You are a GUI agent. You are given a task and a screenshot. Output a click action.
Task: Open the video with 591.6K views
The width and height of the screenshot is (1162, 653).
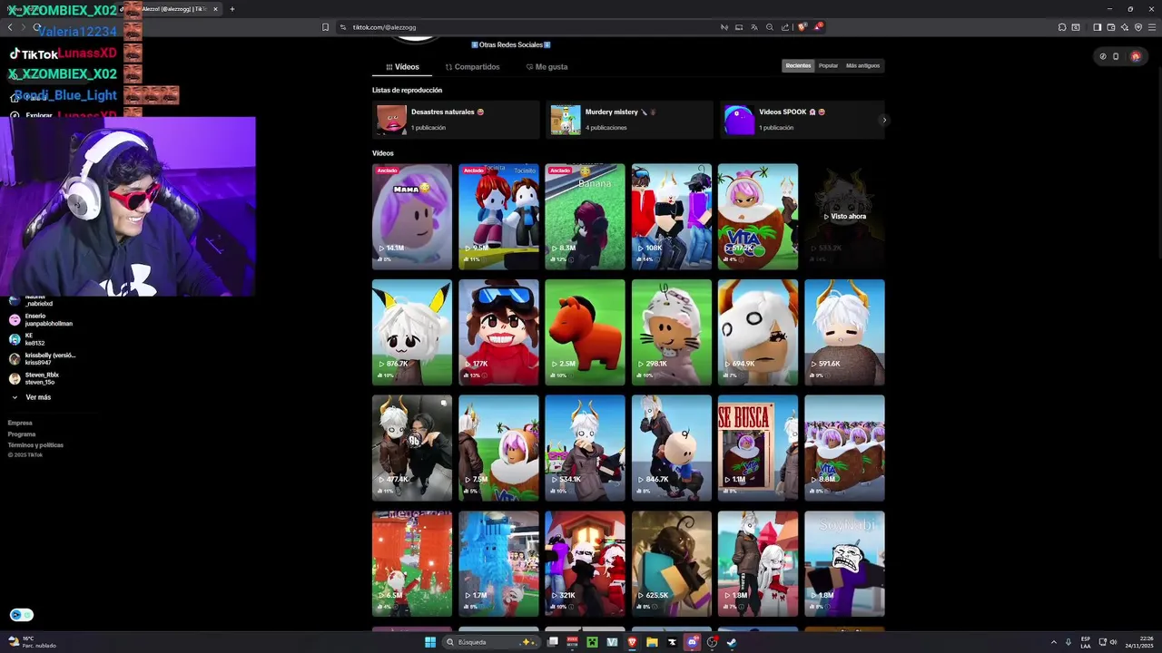[844, 332]
